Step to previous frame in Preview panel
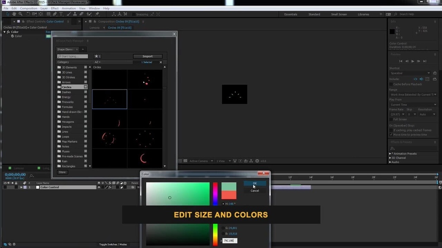The image size is (442, 248). coord(407,61)
